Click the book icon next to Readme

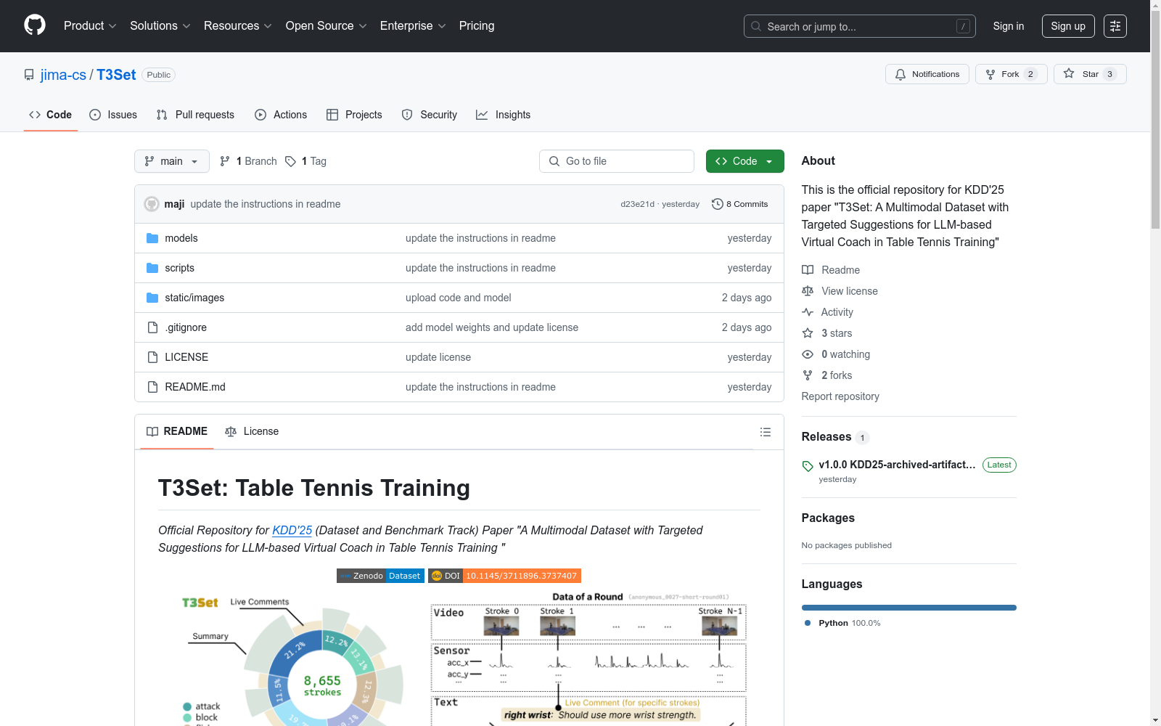pos(808,270)
